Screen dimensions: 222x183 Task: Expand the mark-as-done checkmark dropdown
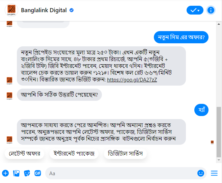pyautogui.click(x=195, y=10)
